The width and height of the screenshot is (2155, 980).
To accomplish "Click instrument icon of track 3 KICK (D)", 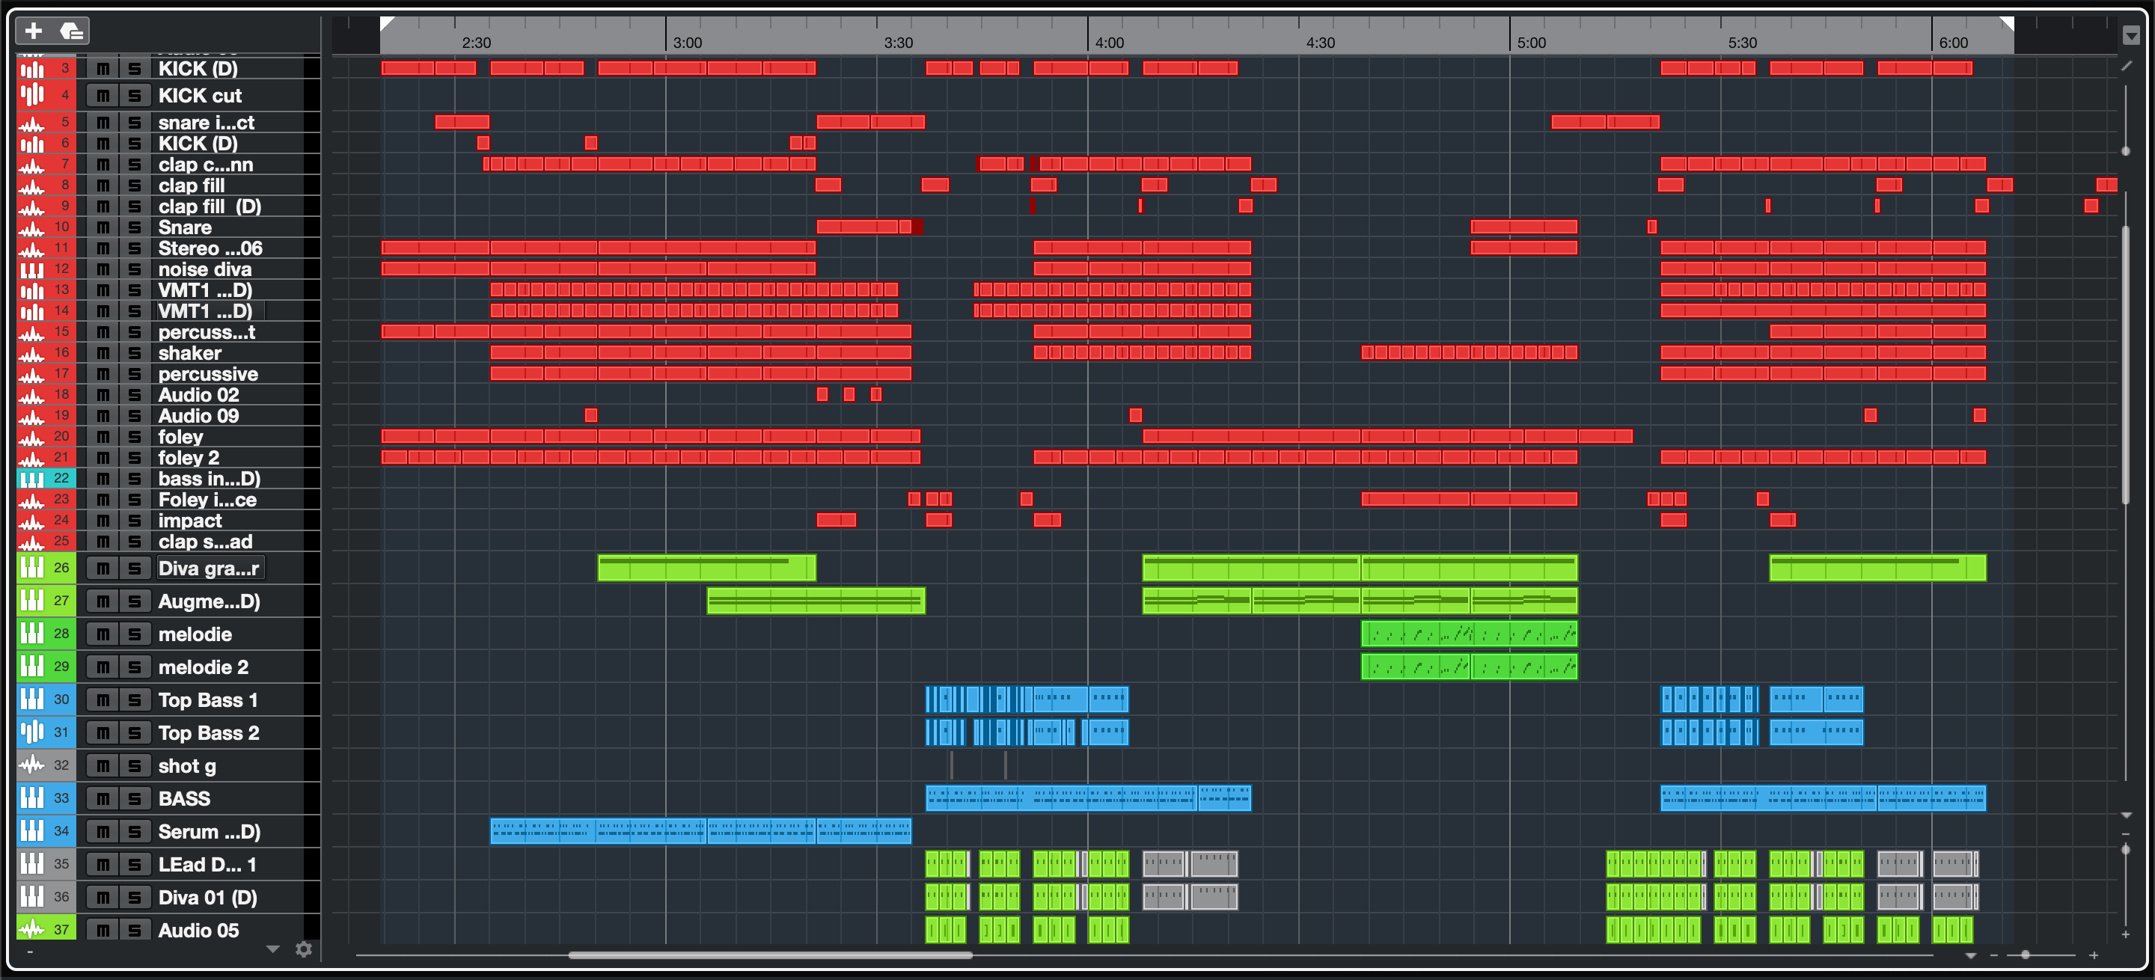I will (33, 69).
